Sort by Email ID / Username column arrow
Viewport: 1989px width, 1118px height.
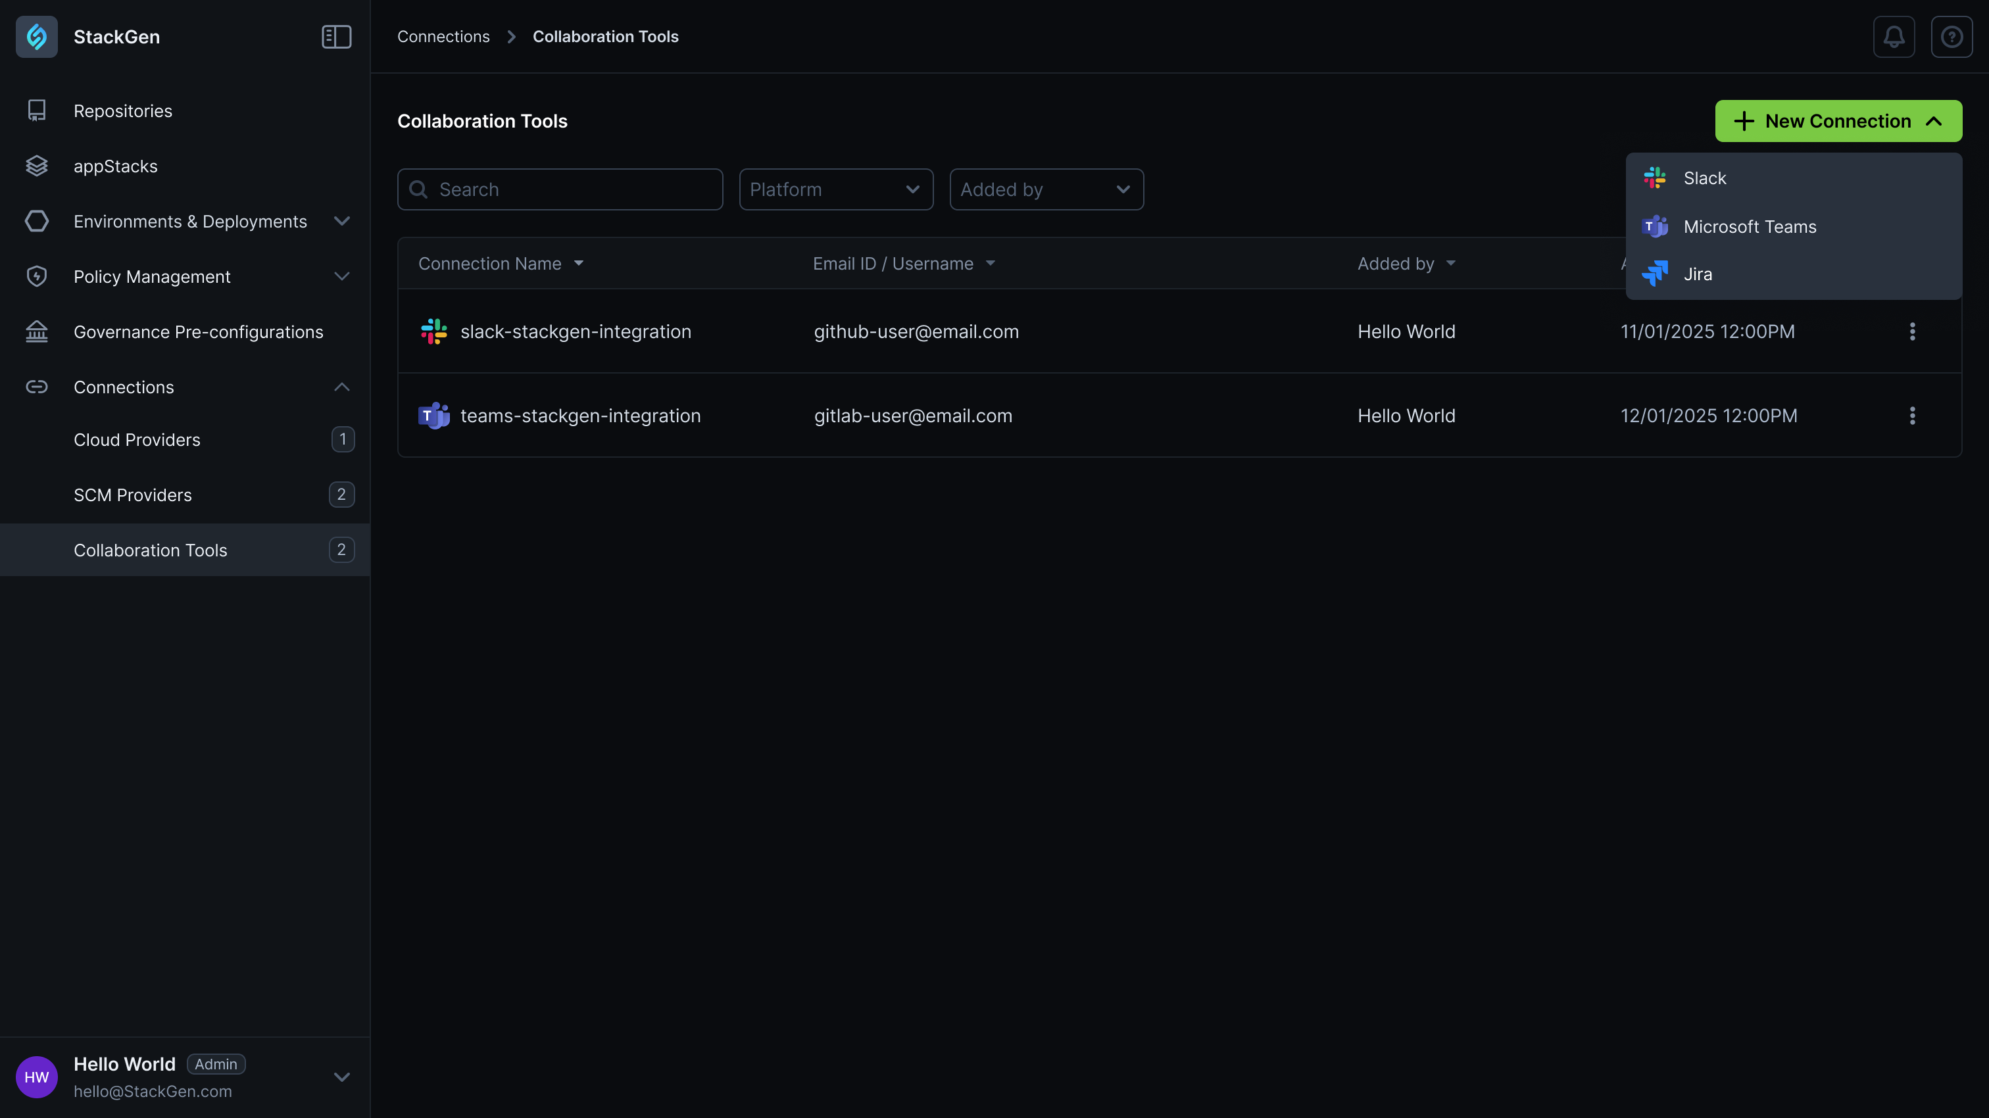tap(990, 263)
